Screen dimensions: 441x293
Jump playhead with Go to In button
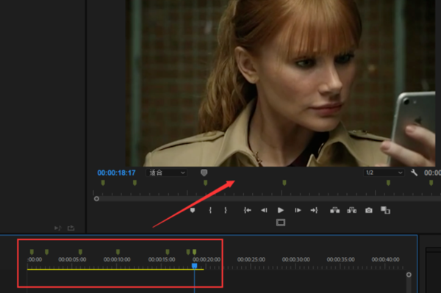click(x=247, y=210)
